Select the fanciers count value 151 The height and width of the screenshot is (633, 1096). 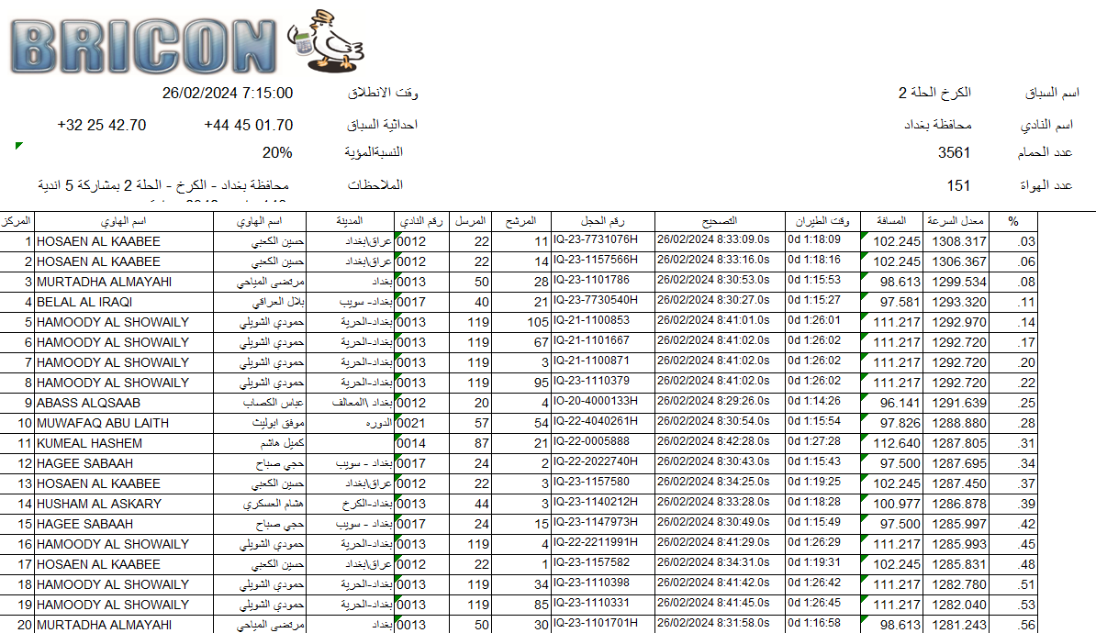(958, 185)
